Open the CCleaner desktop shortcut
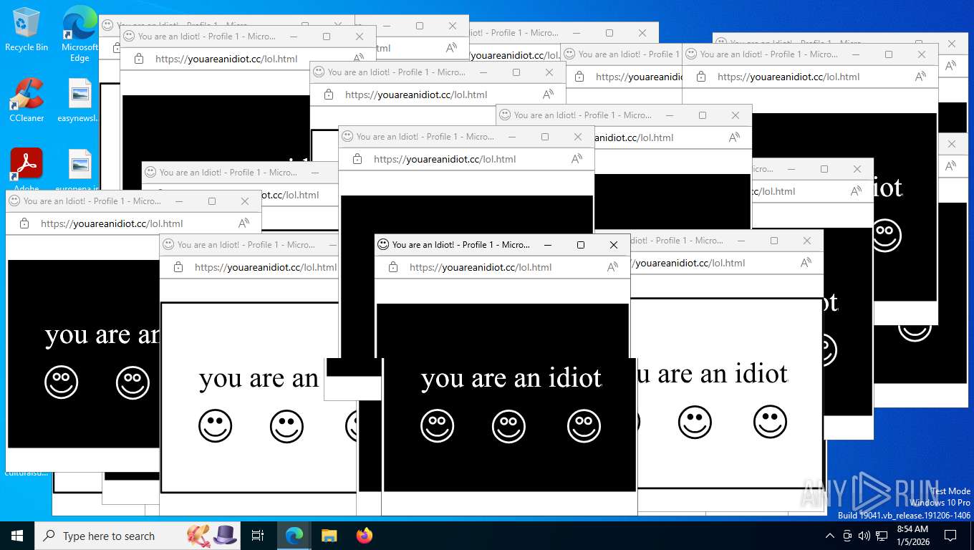Image resolution: width=974 pixels, height=550 pixels. [x=26, y=100]
